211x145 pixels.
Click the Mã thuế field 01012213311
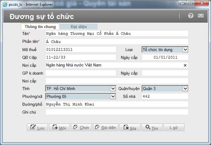click(x=81, y=50)
